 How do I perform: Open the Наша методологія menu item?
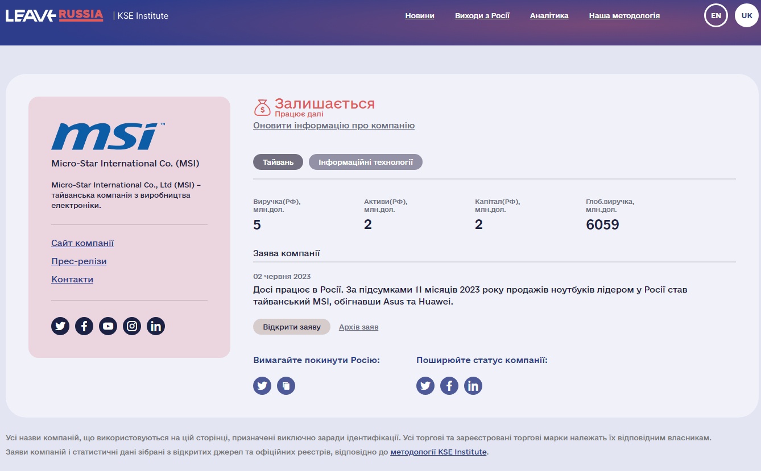point(624,16)
